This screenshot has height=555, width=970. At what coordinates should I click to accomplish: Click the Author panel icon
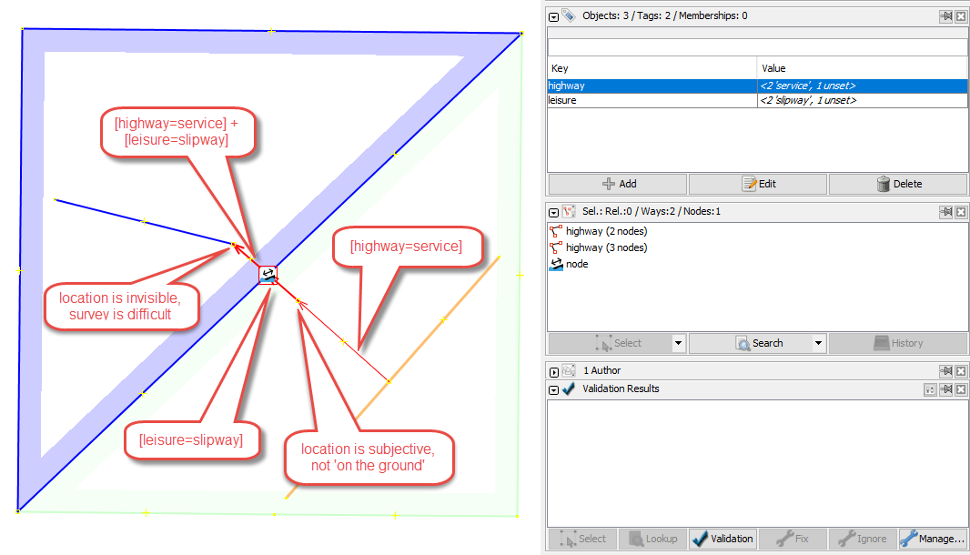coord(569,370)
